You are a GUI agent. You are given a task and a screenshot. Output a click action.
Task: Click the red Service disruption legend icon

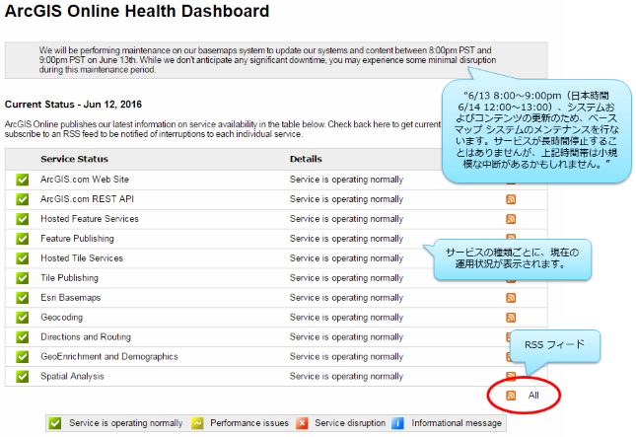pos(302,423)
